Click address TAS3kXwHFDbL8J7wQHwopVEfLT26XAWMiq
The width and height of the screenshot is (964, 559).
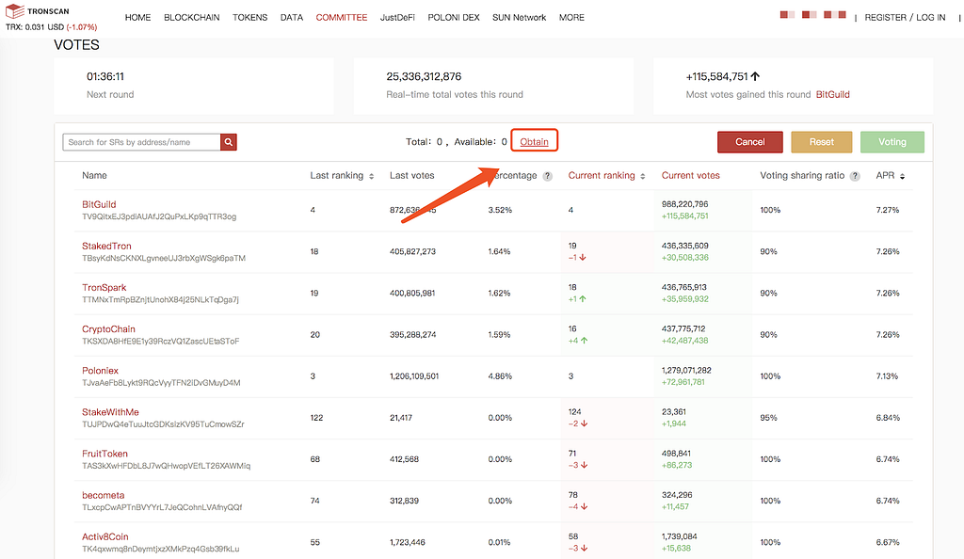click(166, 466)
